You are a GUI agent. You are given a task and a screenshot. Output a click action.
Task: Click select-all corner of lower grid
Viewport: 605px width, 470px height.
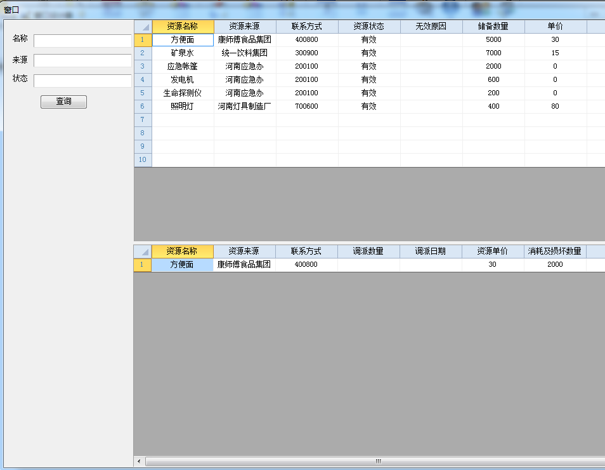[x=142, y=252]
